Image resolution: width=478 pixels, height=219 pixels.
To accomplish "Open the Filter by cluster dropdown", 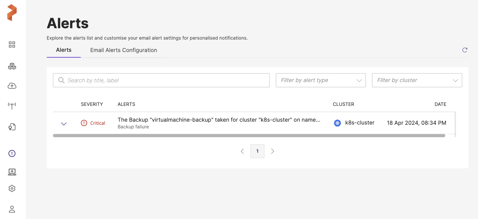I will (x=417, y=80).
